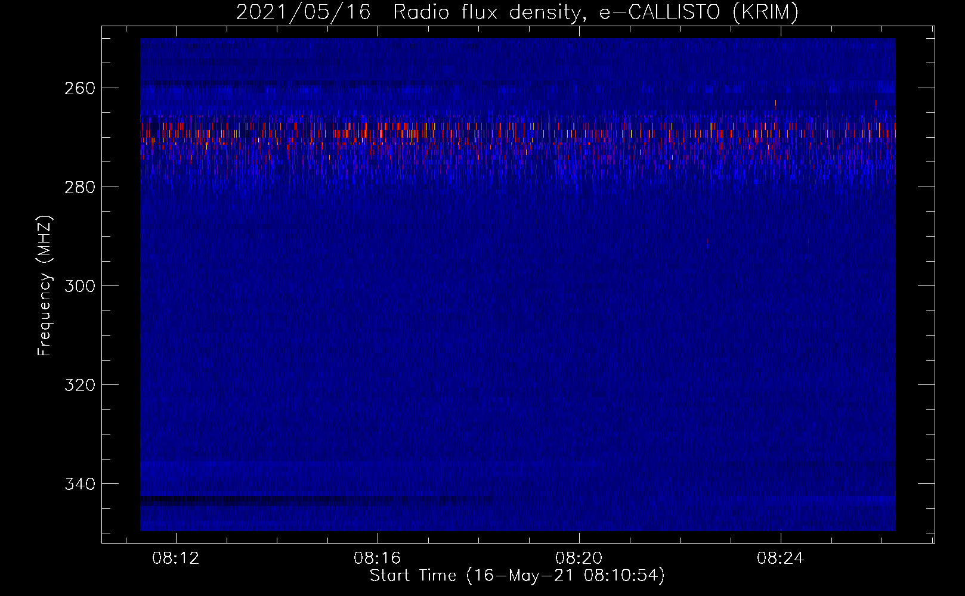The image size is (965, 596).
Task: Click the 280 frequency tick label
Action: tap(80, 187)
